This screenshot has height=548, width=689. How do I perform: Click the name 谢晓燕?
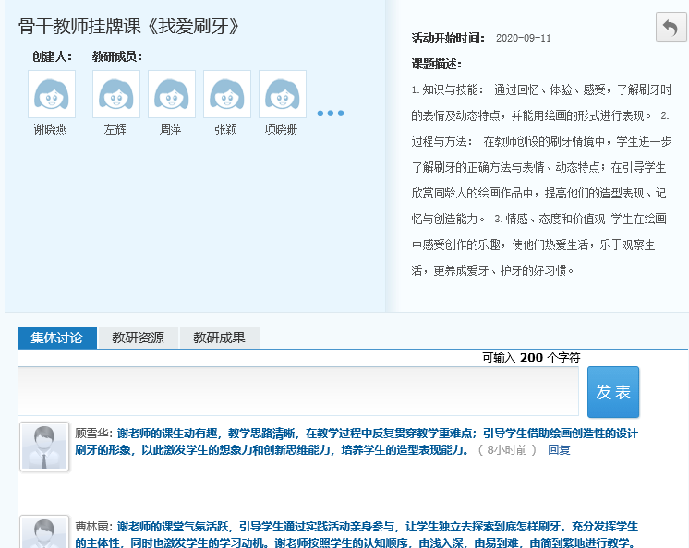coord(51,129)
